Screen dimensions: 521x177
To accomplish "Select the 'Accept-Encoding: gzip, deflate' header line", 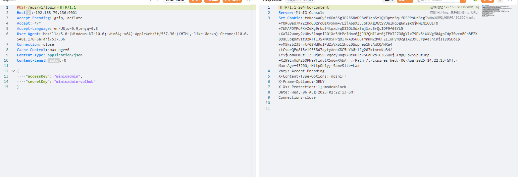I will [50, 18].
